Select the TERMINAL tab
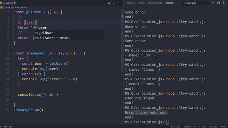This screenshot has height=128, width=228. 170,3
